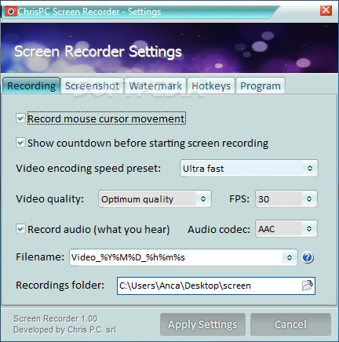Screen dimensions: 339x342
Task: Click the Recordings folder label
Action: [60, 286]
